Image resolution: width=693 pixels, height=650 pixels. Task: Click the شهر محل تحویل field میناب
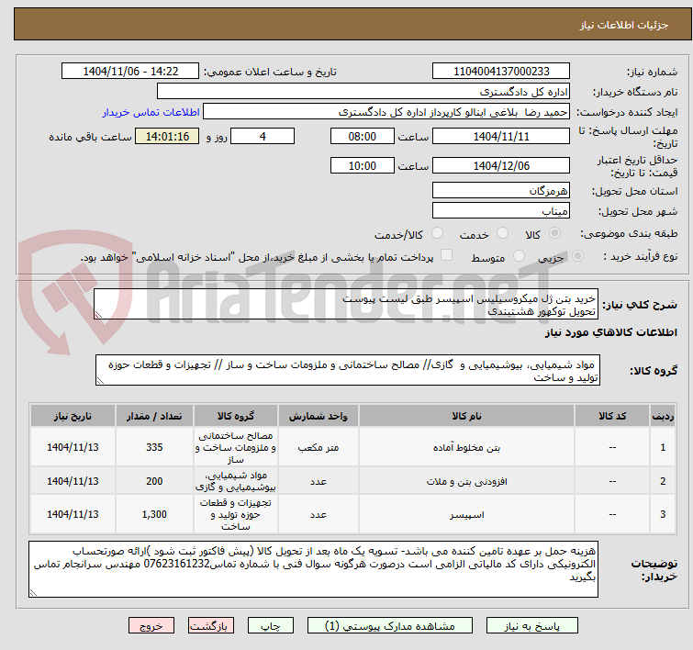[501, 211]
